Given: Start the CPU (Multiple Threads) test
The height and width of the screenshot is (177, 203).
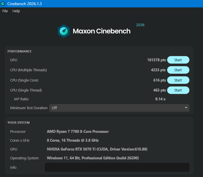Looking at the screenshot, I should point(178,70).
